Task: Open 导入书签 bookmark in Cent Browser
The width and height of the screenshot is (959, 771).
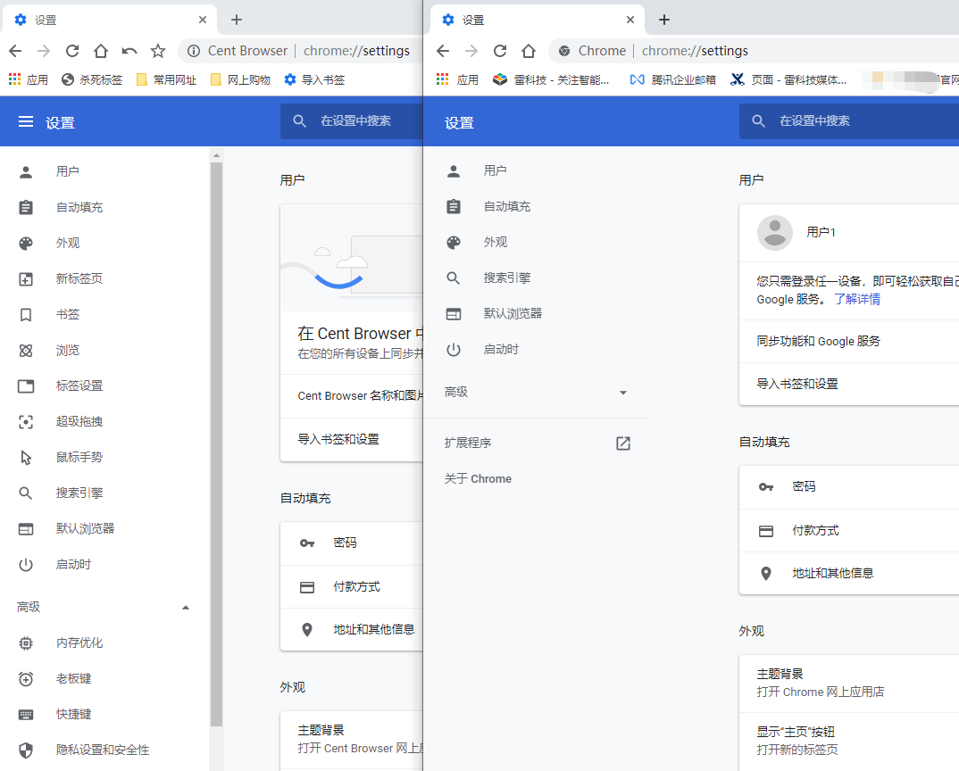Action: point(314,79)
